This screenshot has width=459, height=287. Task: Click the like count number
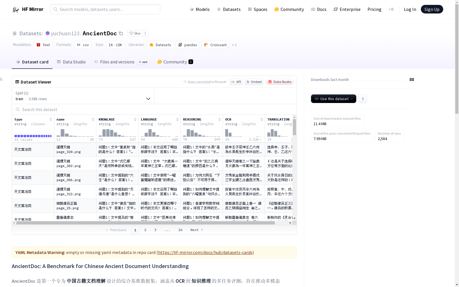click(x=145, y=33)
